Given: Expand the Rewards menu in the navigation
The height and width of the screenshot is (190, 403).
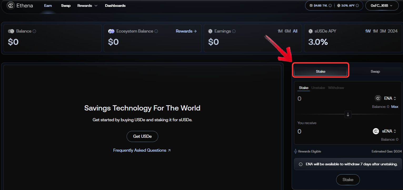Looking at the screenshot, I should [x=87, y=6].
